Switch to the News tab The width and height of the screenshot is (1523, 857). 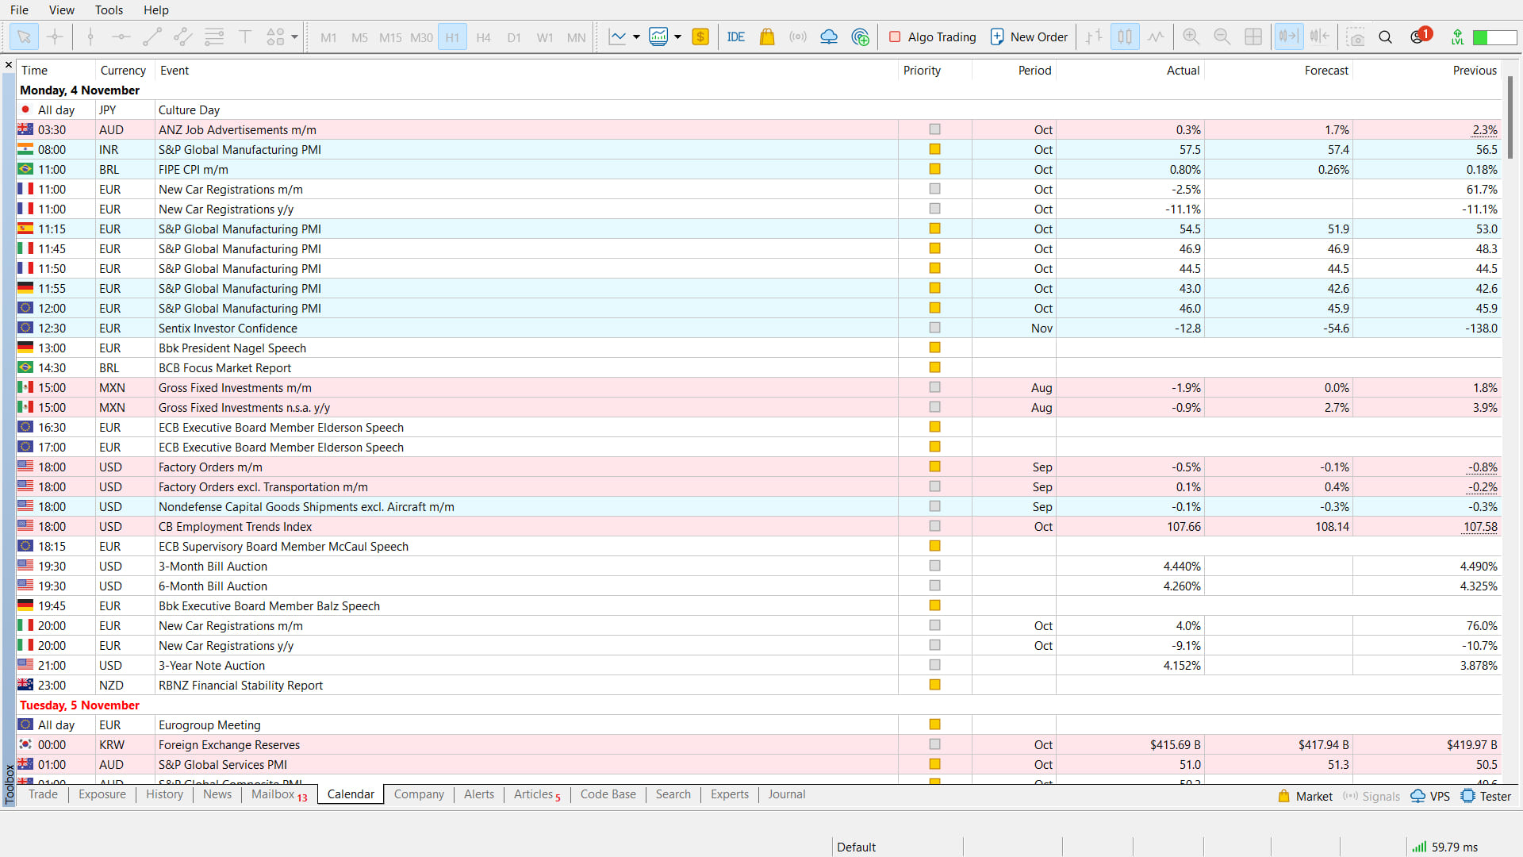pos(217,794)
